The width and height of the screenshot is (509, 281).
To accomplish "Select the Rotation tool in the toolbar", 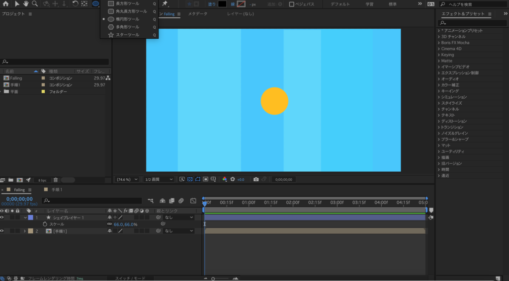I will (75, 4).
